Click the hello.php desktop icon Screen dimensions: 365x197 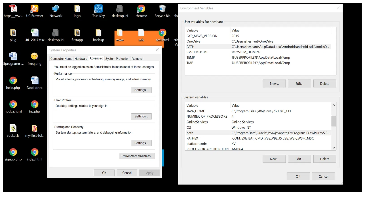(13, 81)
